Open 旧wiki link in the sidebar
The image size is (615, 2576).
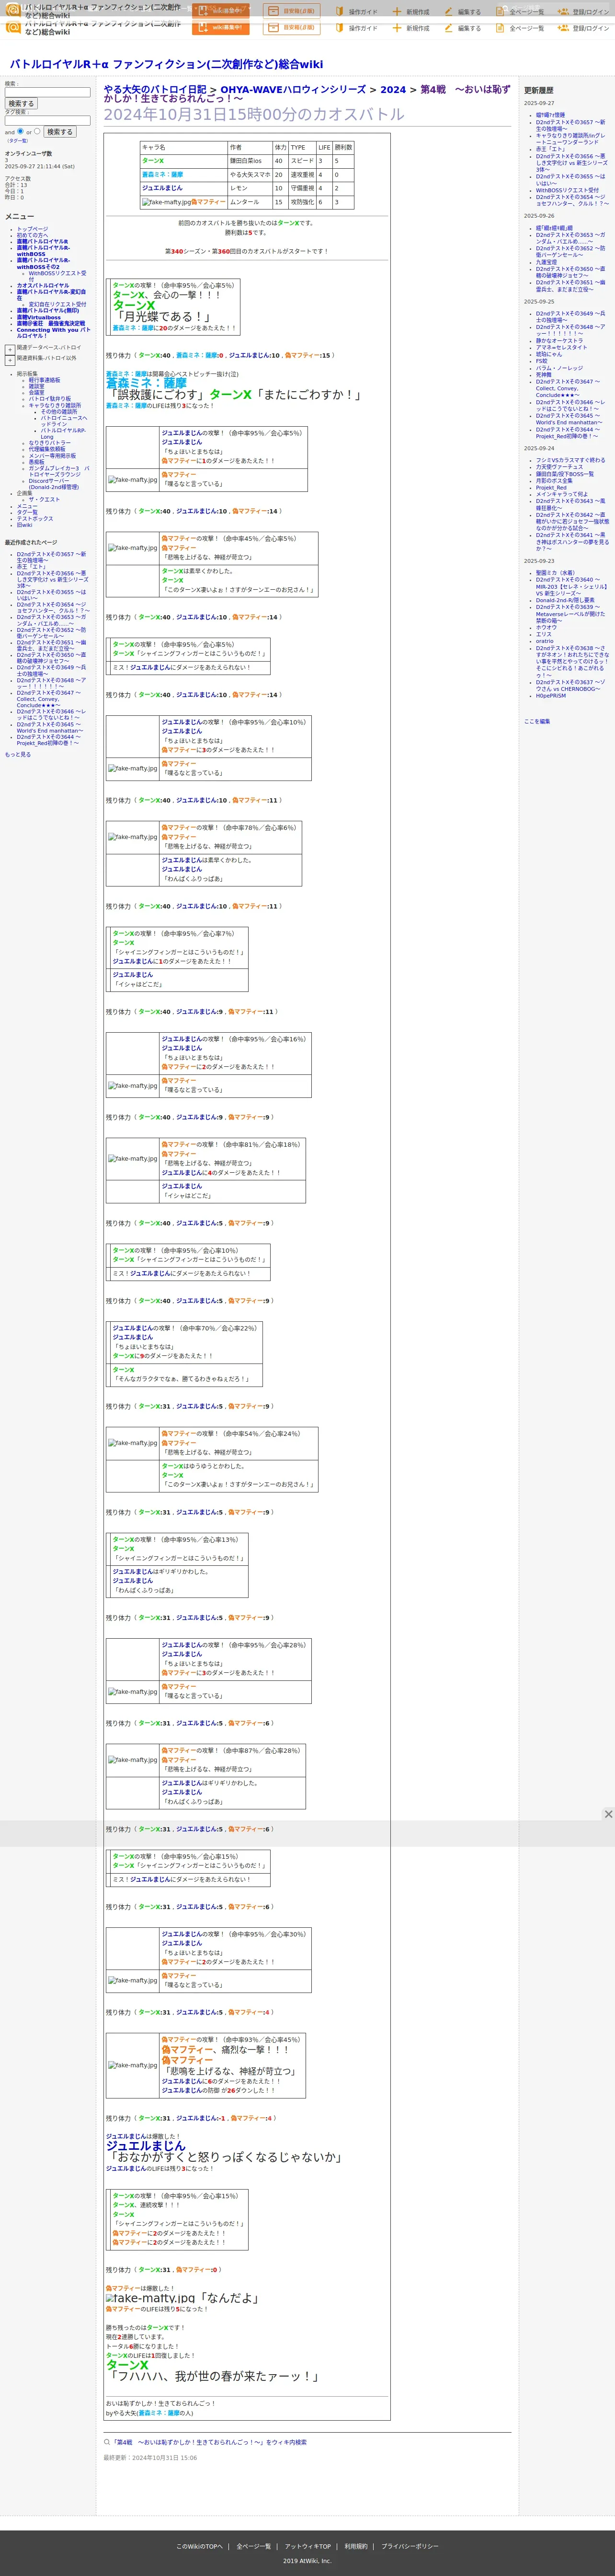(24, 525)
